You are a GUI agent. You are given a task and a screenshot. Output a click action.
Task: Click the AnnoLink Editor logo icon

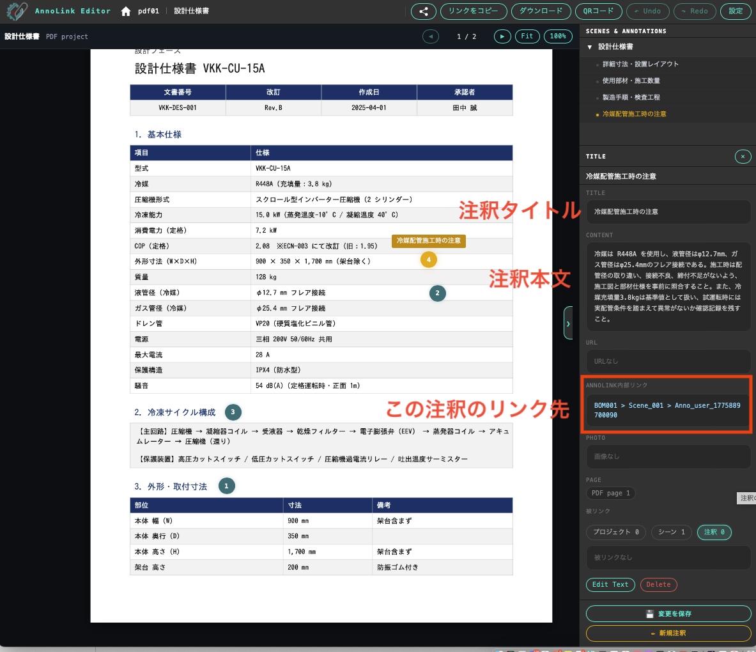[15, 11]
